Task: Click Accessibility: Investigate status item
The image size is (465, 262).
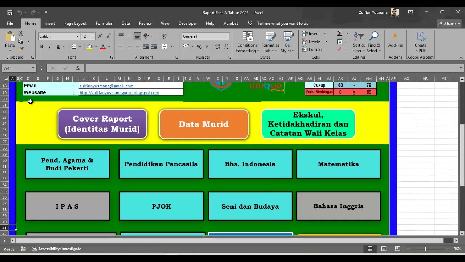Action: pyautogui.click(x=57, y=249)
